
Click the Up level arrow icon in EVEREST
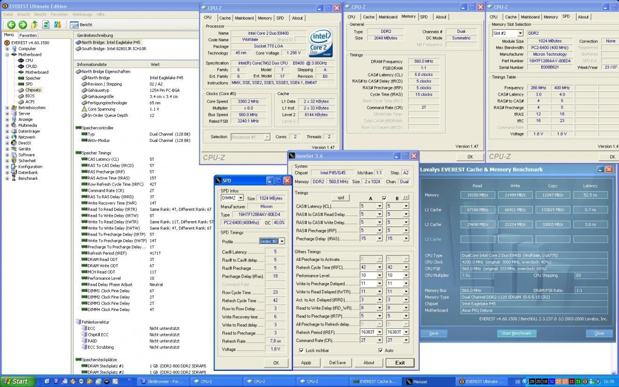[34, 25]
